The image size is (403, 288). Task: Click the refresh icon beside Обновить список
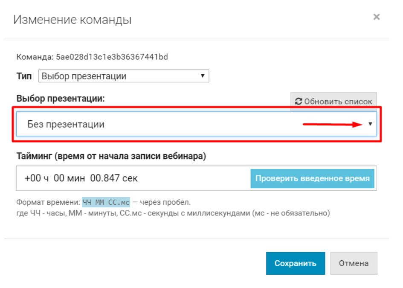(299, 102)
